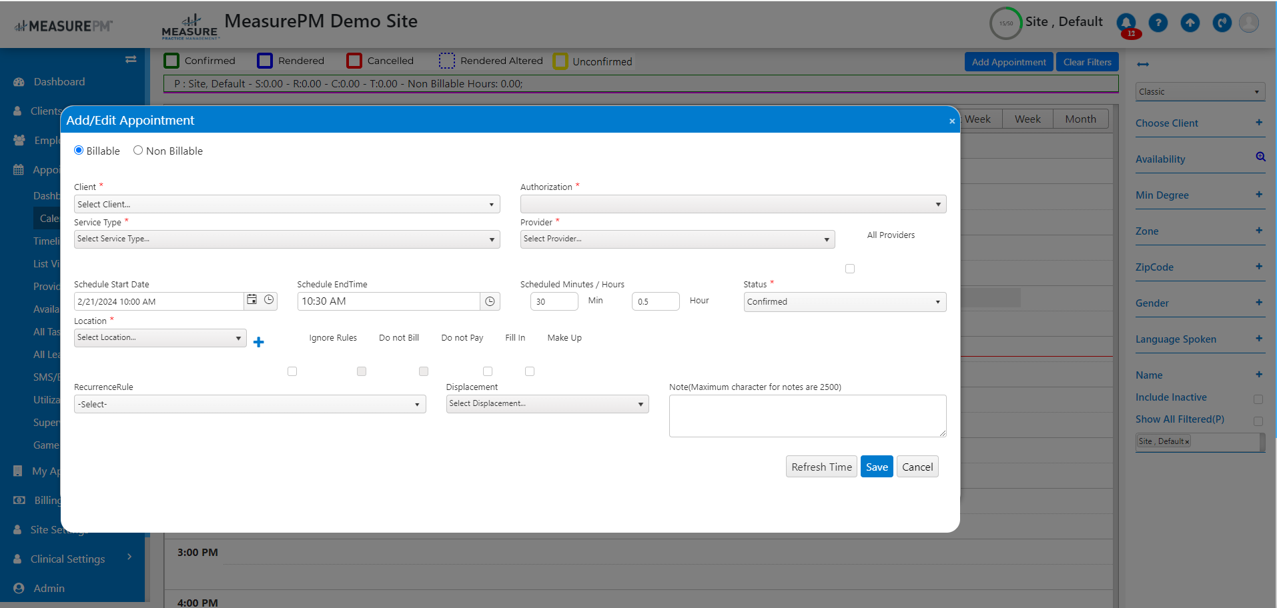Screen dimensions: 1277x608
Task: Click the 15/50 circular progress indicator
Action: click(1006, 23)
